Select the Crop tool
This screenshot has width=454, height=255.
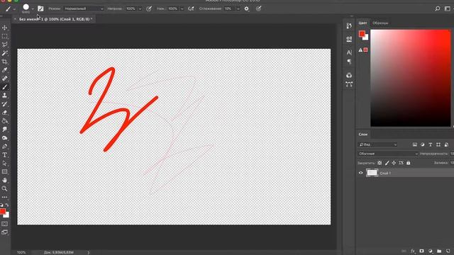point(5,62)
